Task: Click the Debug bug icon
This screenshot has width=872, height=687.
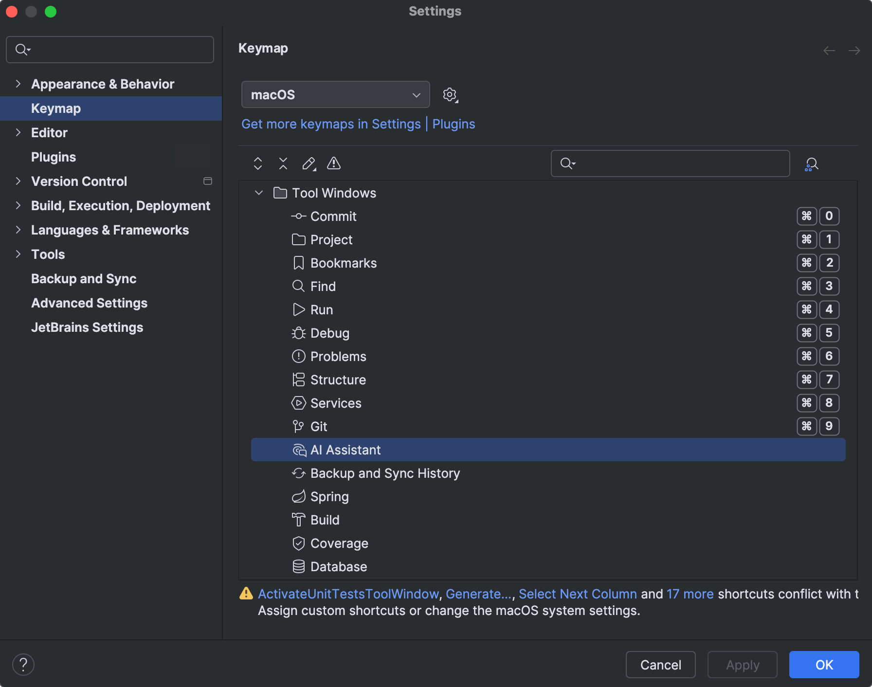Action: (298, 333)
